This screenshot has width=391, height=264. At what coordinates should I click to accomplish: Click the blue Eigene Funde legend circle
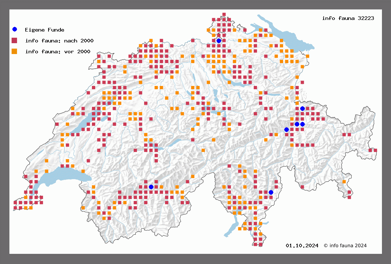click(14, 29)
